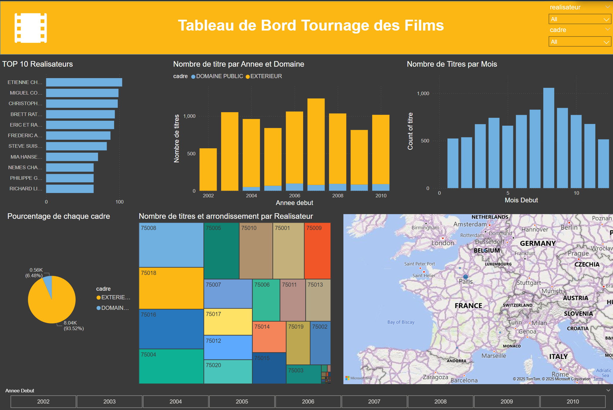Expand the Annee Debut slicer chevron
Image resolution: width=613 pixels, height=410 pixels.
point(608,390)
